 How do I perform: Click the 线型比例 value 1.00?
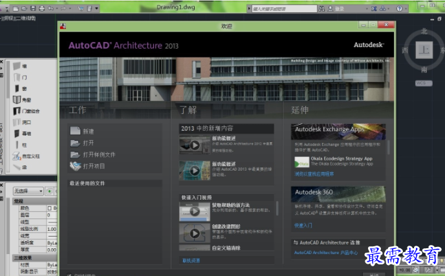(52, 229)
